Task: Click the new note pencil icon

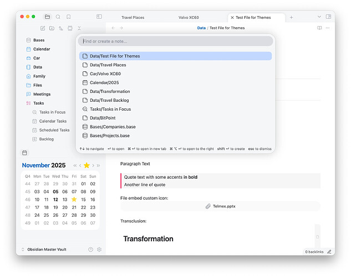Action: click(x=43, y=28)
